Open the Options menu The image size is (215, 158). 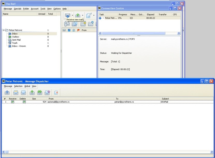(x=57, y=9)
